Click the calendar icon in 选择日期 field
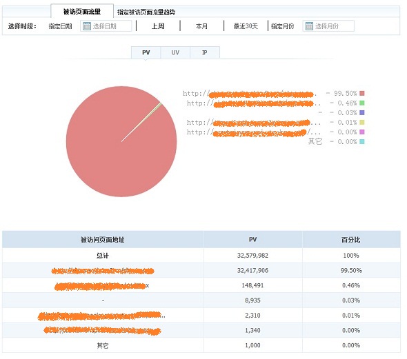Screen dimensions: 407x359 (87, 26)
